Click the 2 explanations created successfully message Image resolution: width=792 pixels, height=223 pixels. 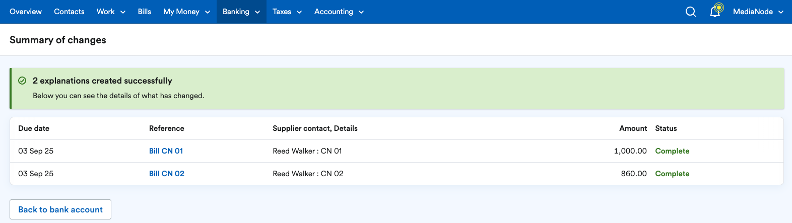[102, 81]
